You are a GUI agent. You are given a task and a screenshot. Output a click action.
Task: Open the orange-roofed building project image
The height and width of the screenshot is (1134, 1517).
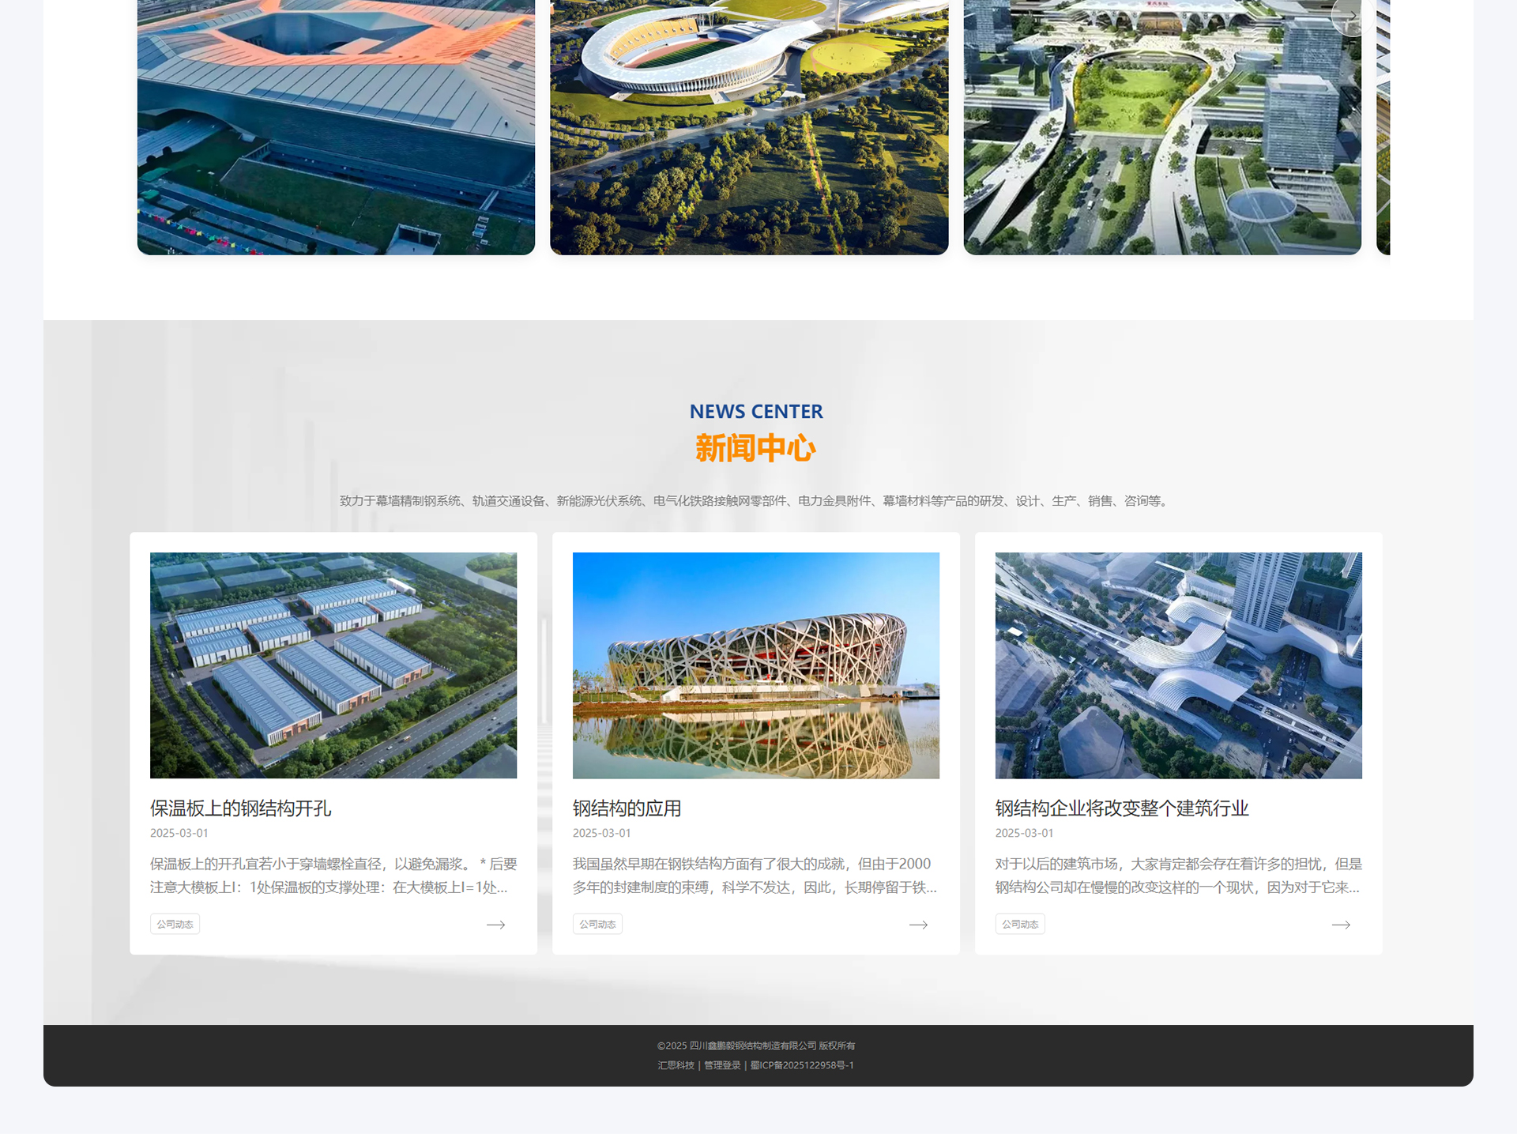336,127
